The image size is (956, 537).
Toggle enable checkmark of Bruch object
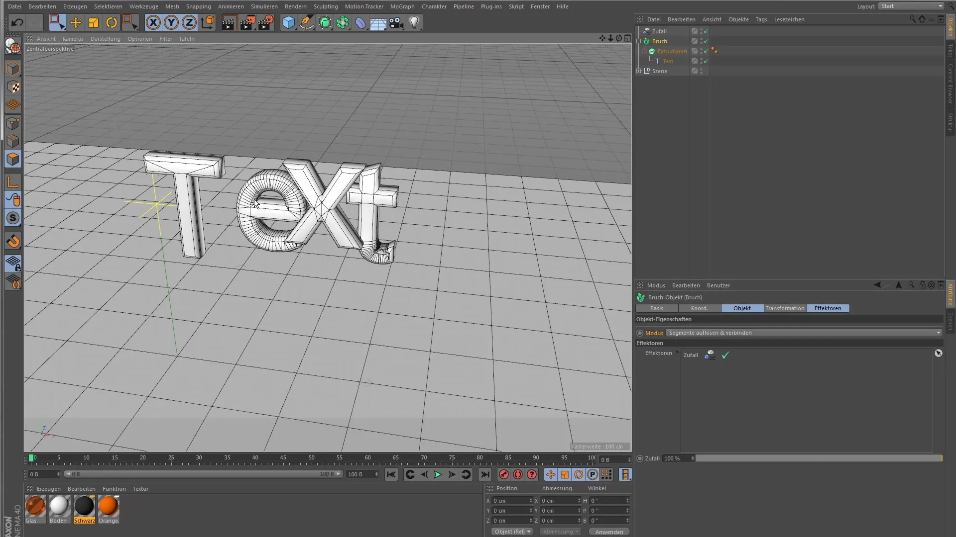coord(706,41)
